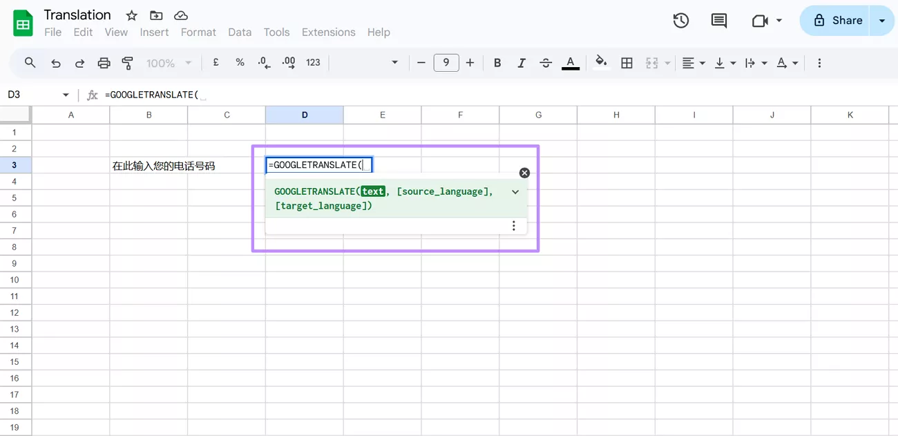Open the Edit menu
The height and width of the screenshot is (436, 898).
point(83,32)
